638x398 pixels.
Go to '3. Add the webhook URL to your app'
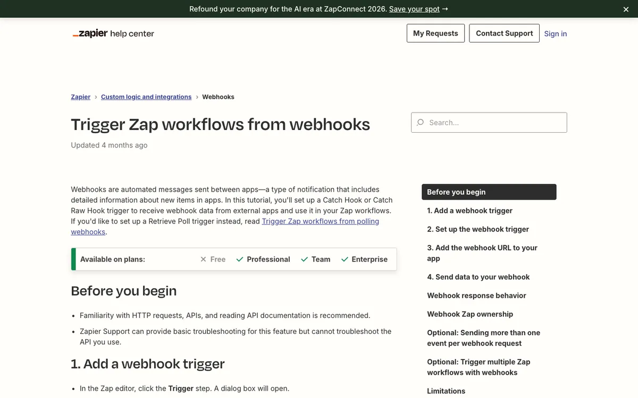pos(482,253)
